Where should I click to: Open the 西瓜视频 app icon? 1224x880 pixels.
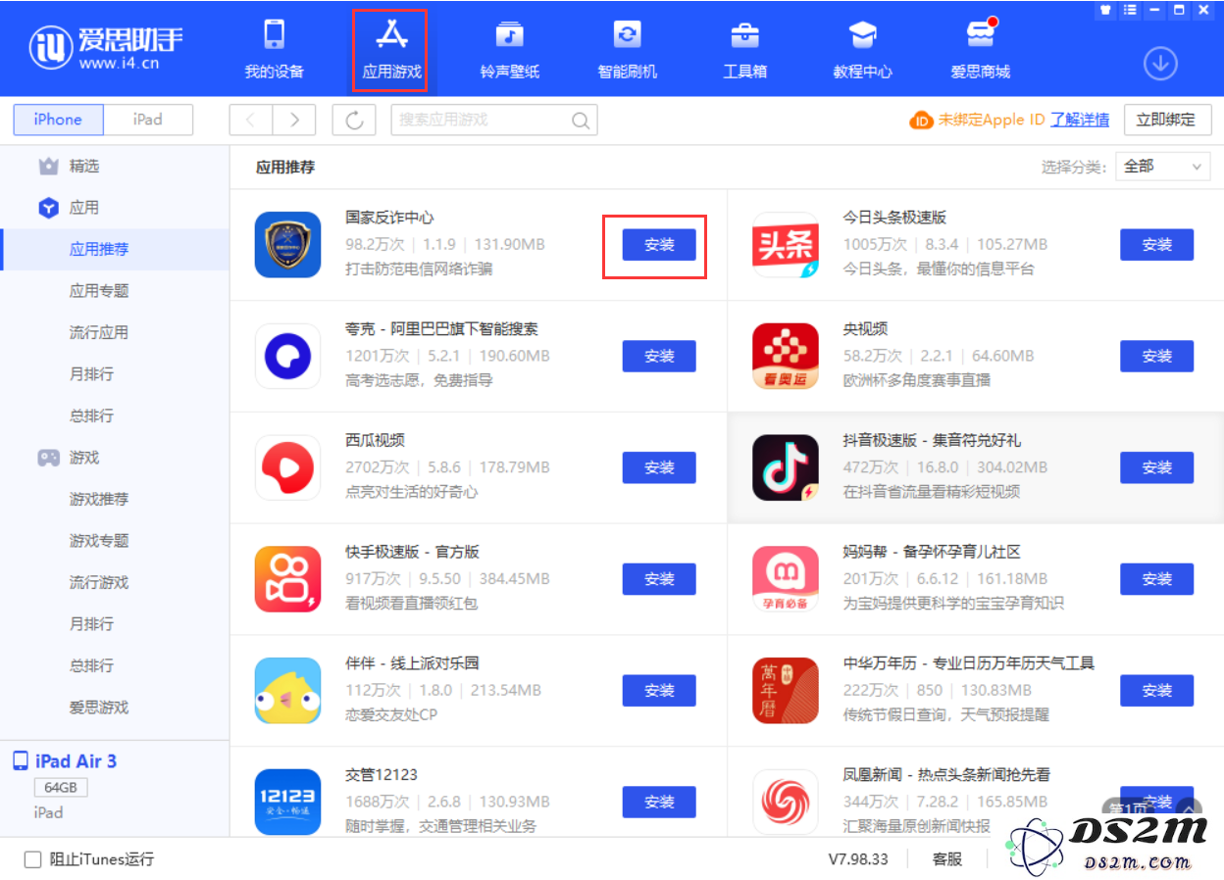(x=288, y=467)
